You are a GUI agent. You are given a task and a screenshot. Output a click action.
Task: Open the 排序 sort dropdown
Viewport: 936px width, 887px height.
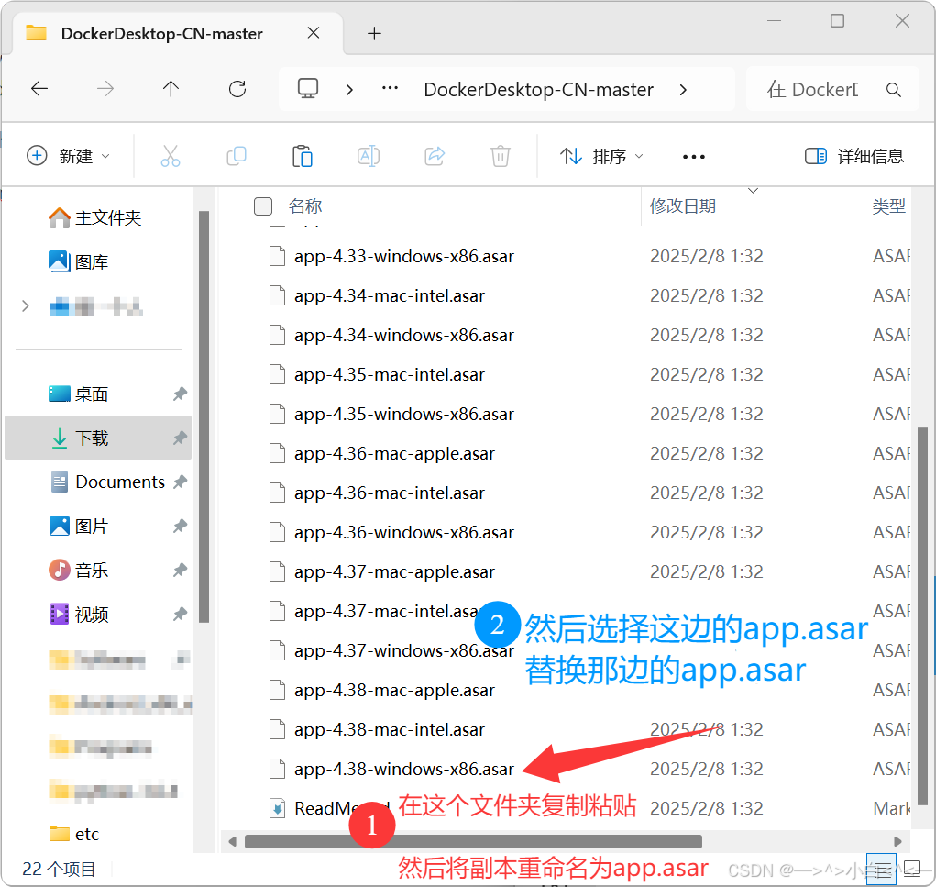point(601,156)
